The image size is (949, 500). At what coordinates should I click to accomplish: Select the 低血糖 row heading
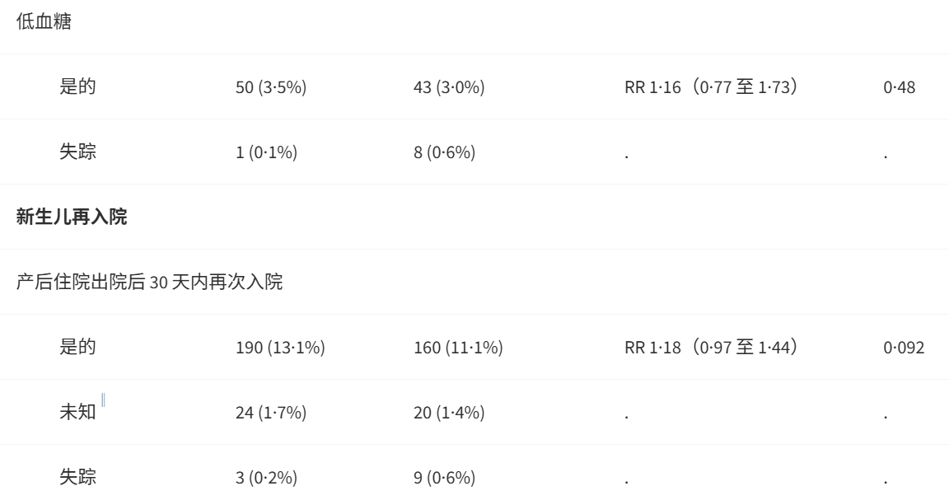44,21
